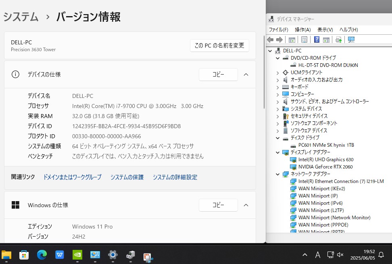This screenshot has height=264, width=392.
Task: Select WAN Miniport (PPPOE) entry
Action: 323,225
